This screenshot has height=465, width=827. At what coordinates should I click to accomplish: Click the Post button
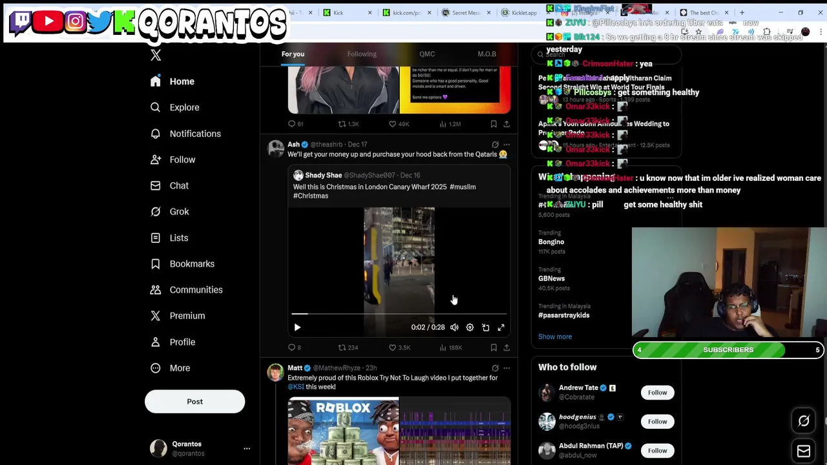(x=194, y=401)
